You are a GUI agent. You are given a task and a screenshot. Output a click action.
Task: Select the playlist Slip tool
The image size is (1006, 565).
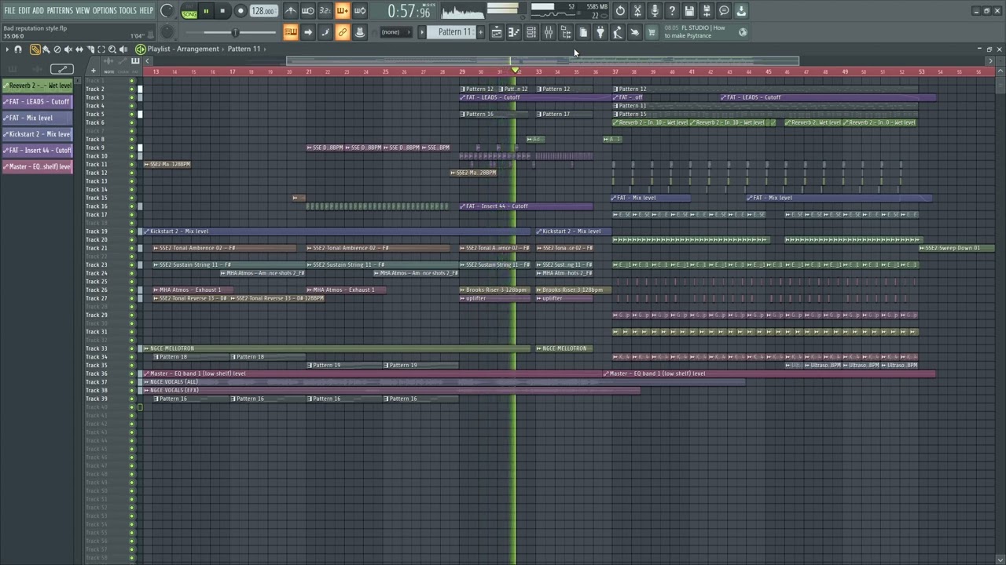[x=79, y=49]
